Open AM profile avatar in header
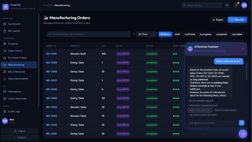Image resolution: width=252 pixels, height=142 pixels. (x=244, y=5)
